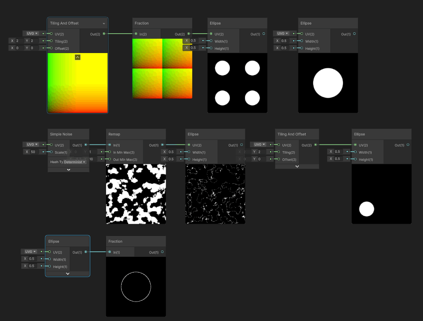Click In(1) port of Remap node
423x321 pixels.
110,145
